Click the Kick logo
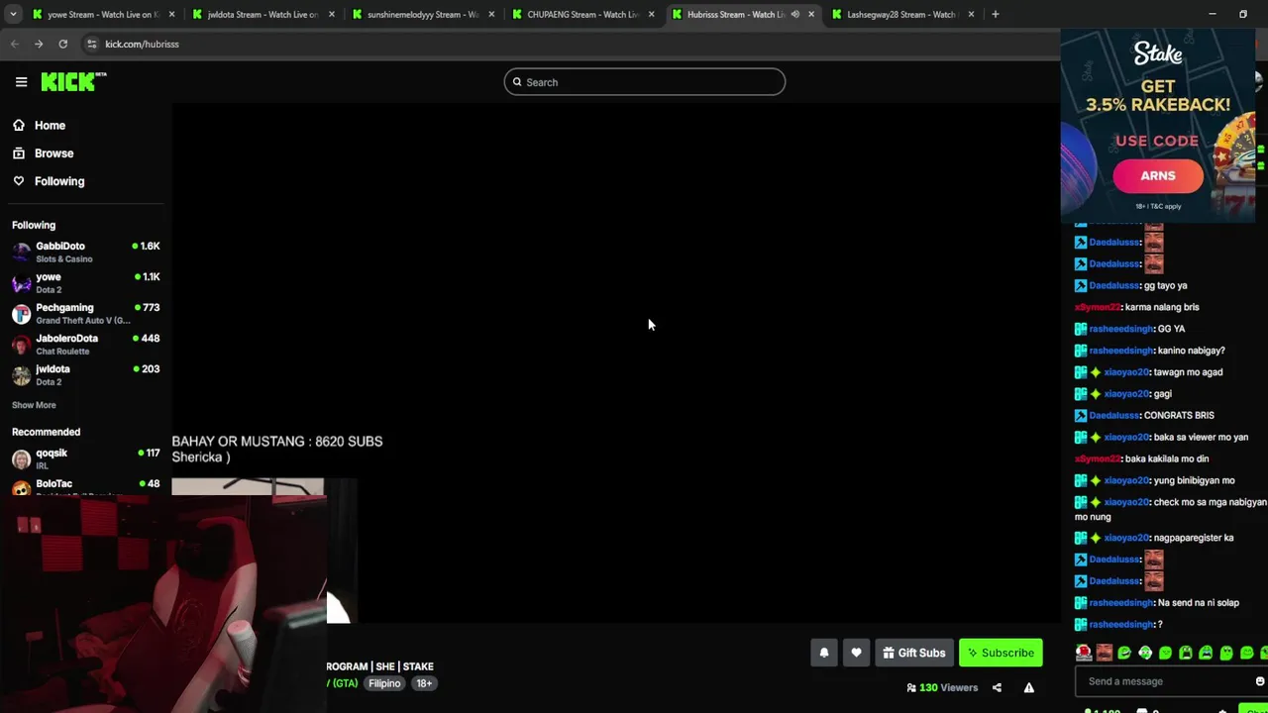 72,82
